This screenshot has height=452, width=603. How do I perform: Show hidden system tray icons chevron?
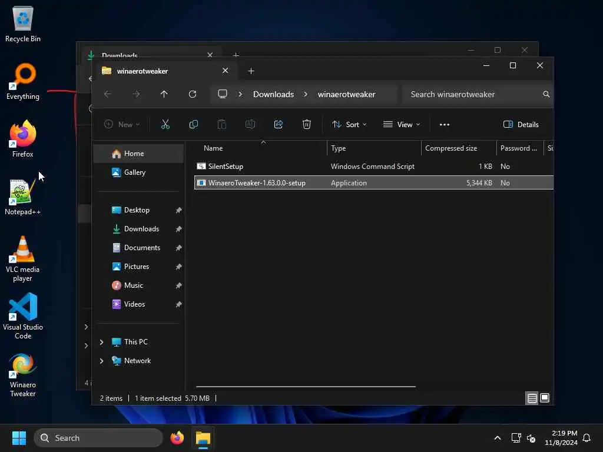497,438
